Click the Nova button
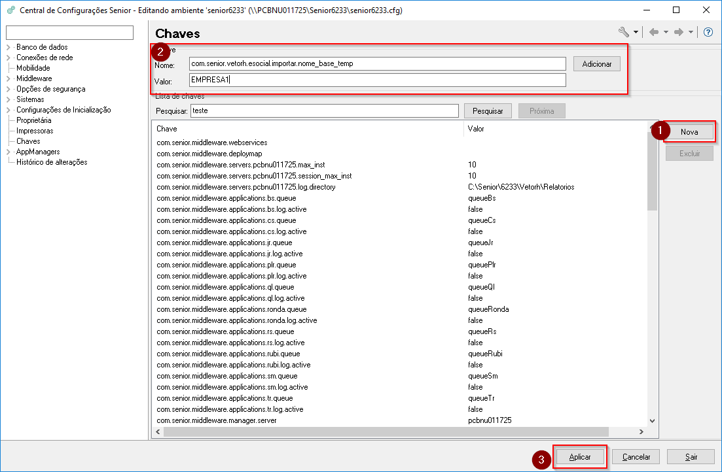 point(689,131)
